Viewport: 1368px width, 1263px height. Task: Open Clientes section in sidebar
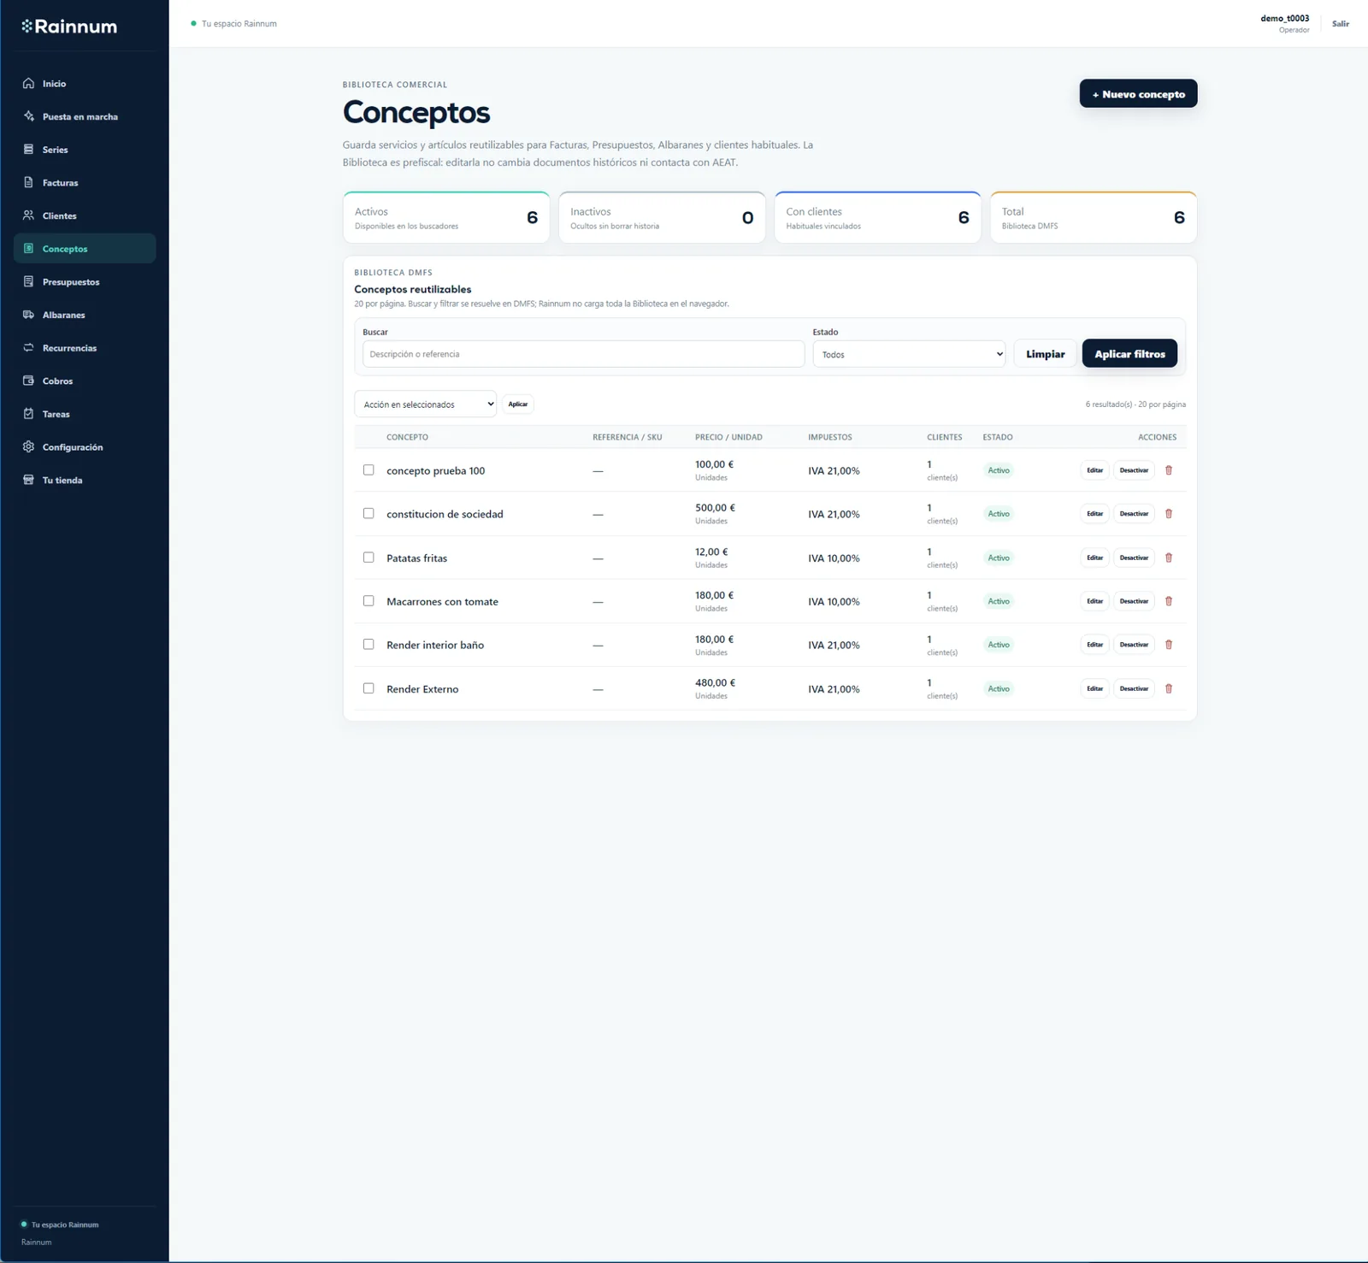tap(85, 215)
